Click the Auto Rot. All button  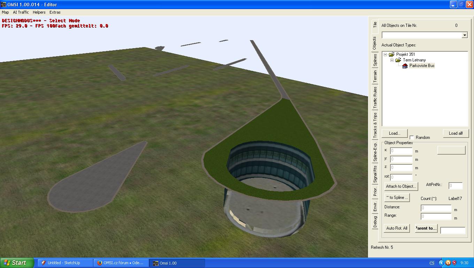[x=397, y=228]
